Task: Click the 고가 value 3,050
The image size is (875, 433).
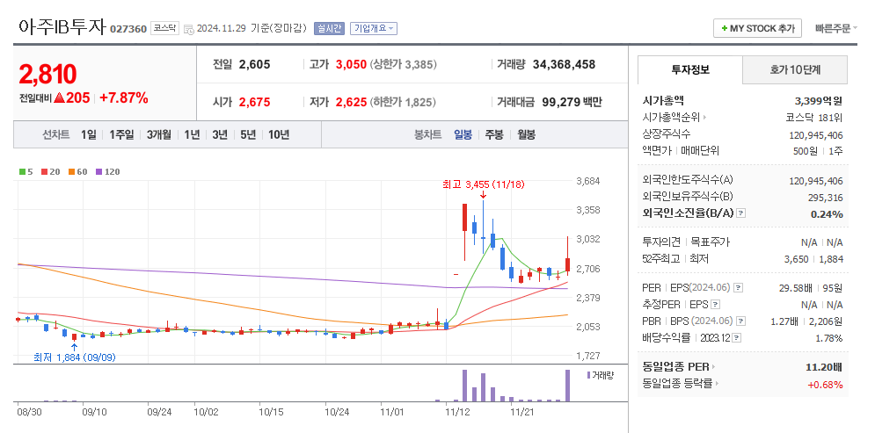Action: click(351, 64)
